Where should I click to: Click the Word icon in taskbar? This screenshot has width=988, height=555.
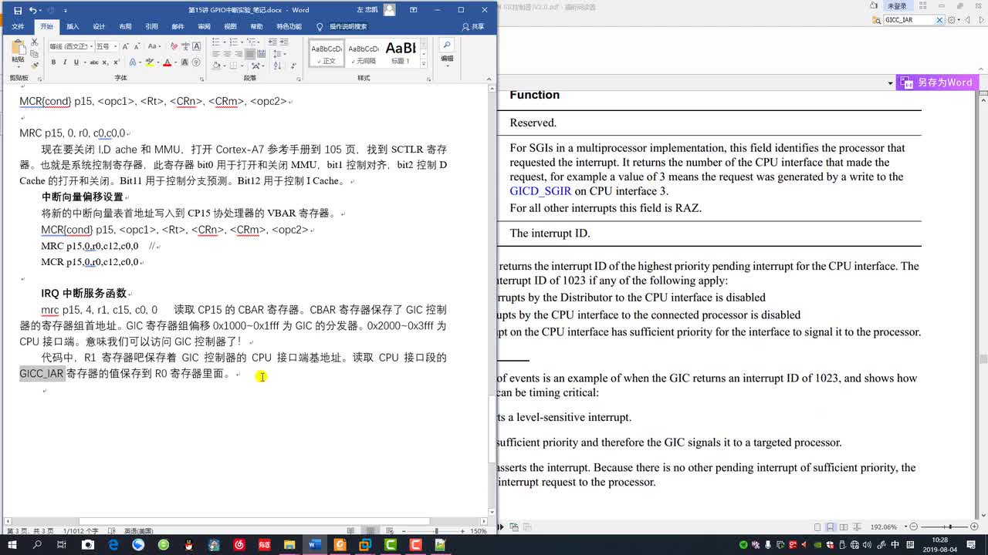tap(314, 545)
